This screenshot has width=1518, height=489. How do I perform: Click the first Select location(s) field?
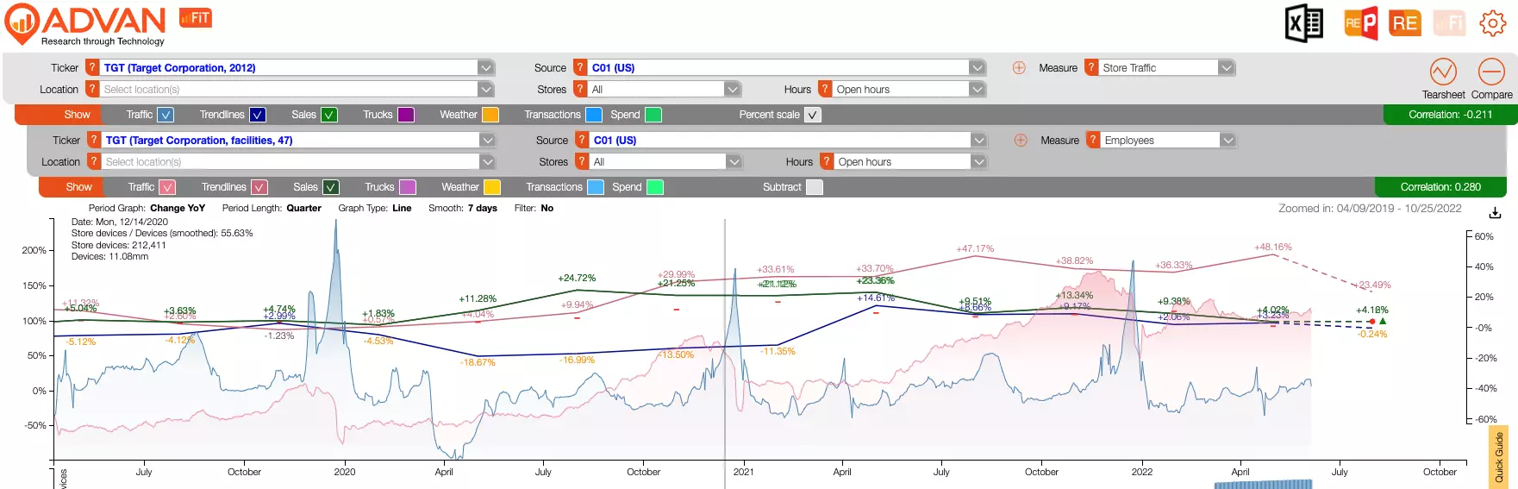point(290,89)
